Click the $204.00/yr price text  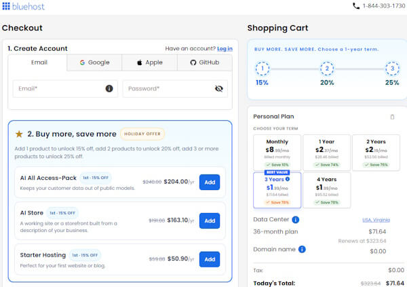[x=179, y=182]
